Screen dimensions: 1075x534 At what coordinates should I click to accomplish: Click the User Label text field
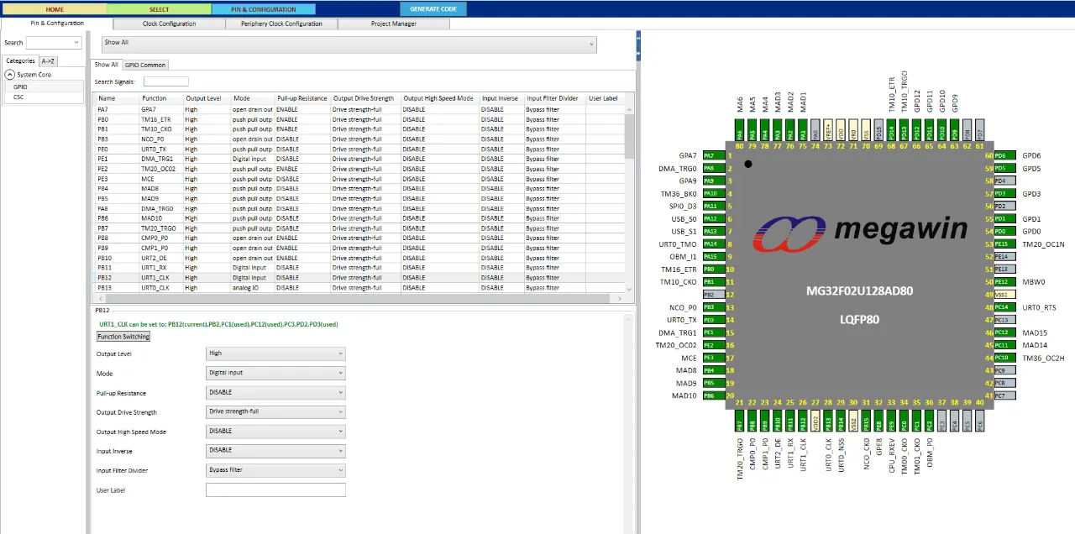(x=275, y=489)
